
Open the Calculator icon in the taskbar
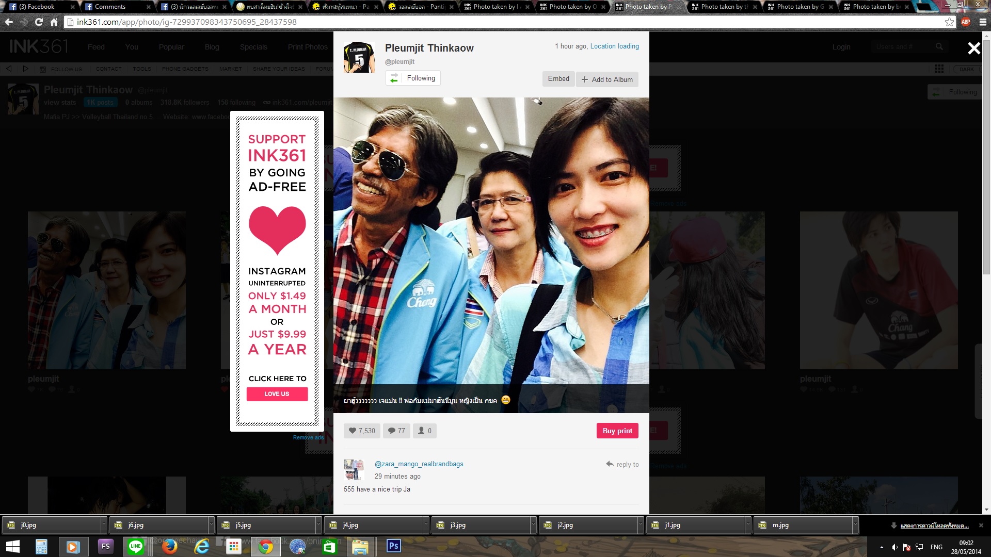(41, 546)
